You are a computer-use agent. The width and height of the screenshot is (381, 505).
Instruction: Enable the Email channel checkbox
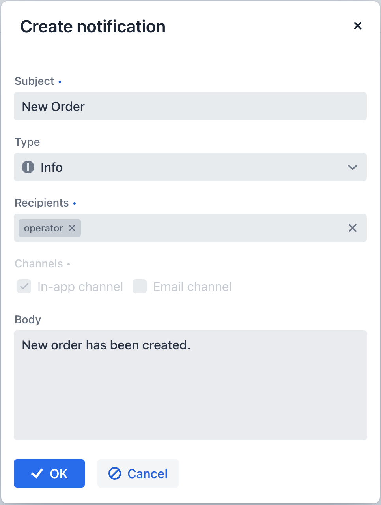pos(140,286)
